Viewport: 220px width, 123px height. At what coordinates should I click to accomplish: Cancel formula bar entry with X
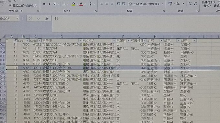tap(30, 18)
